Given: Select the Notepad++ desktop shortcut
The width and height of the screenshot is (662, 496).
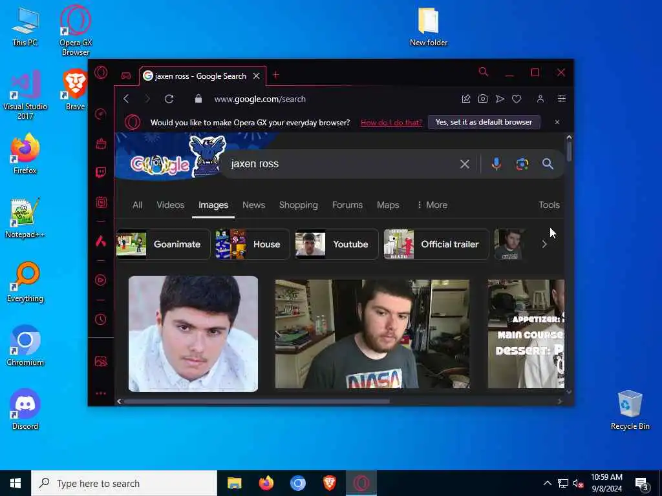Looking at the screenshot, I should 25,218.
